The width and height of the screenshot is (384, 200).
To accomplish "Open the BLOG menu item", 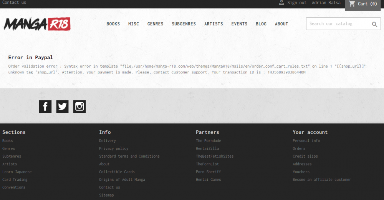I will (x=261, y=24).
